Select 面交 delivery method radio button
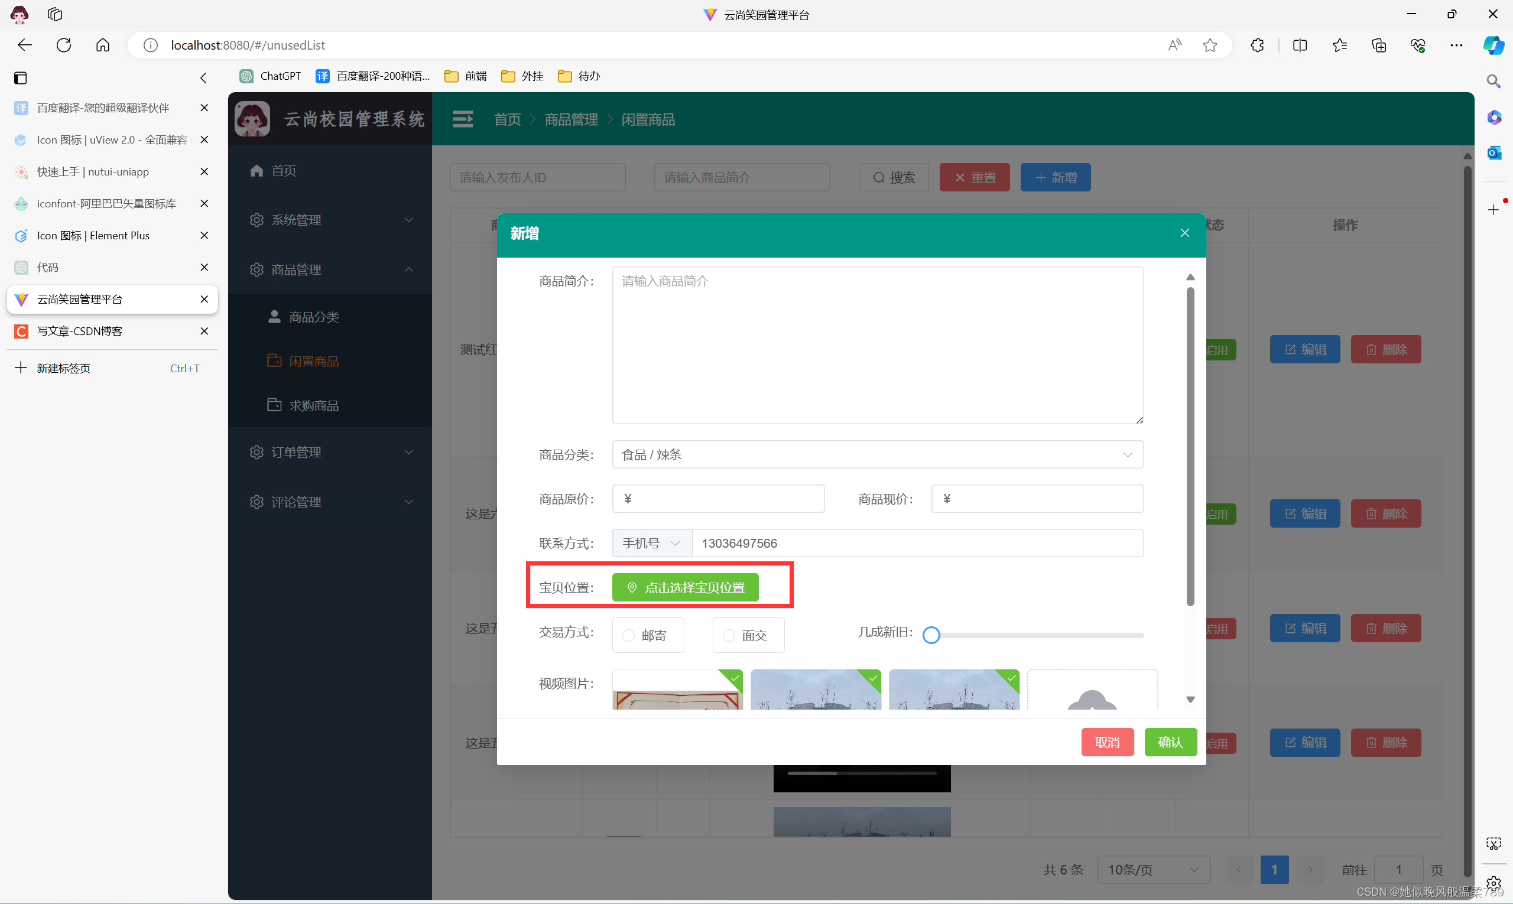The width and height of the screenshot is (1513, 904). coord(728,635)
